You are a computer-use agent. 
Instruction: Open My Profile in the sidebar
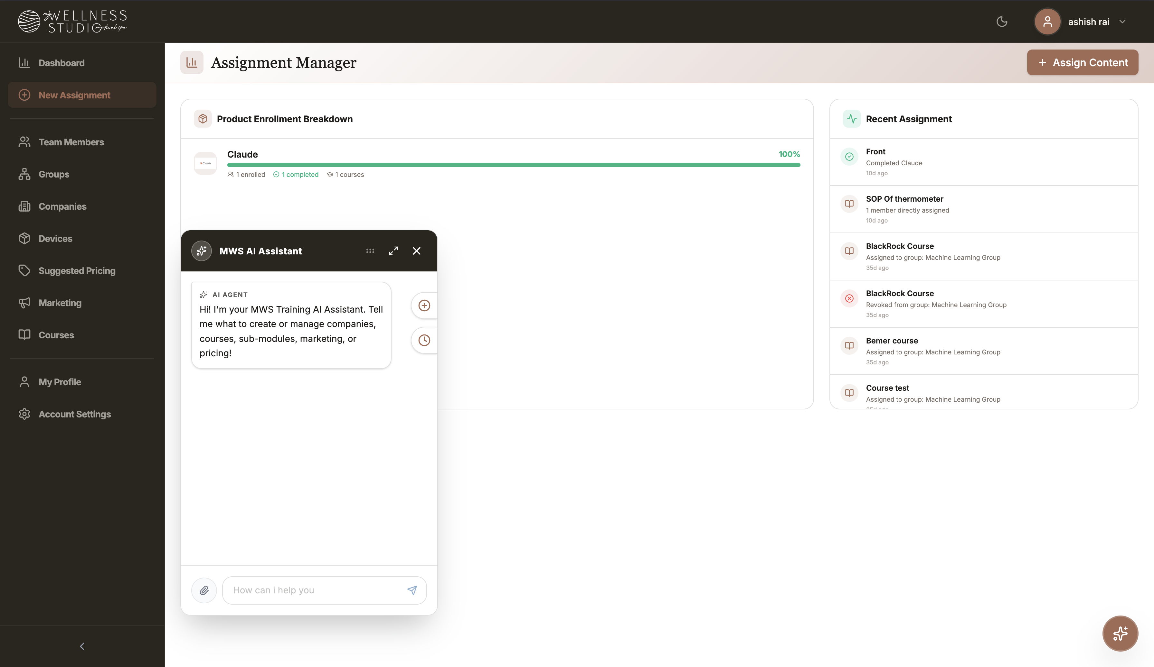(x=82, y=381)
